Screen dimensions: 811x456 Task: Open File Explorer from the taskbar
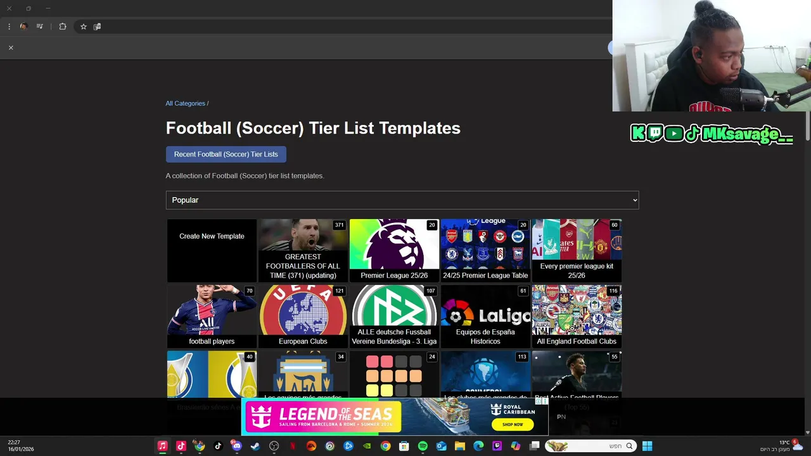coord(460,446)
